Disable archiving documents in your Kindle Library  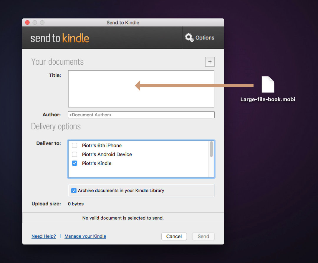pos(74,190)
